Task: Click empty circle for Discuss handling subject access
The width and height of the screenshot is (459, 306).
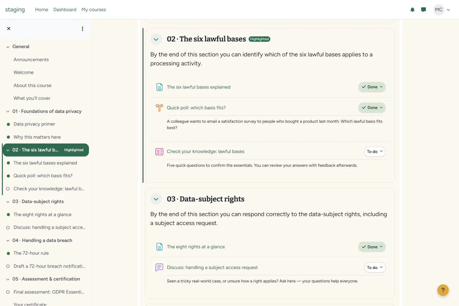Action: [x=8, y=228]
